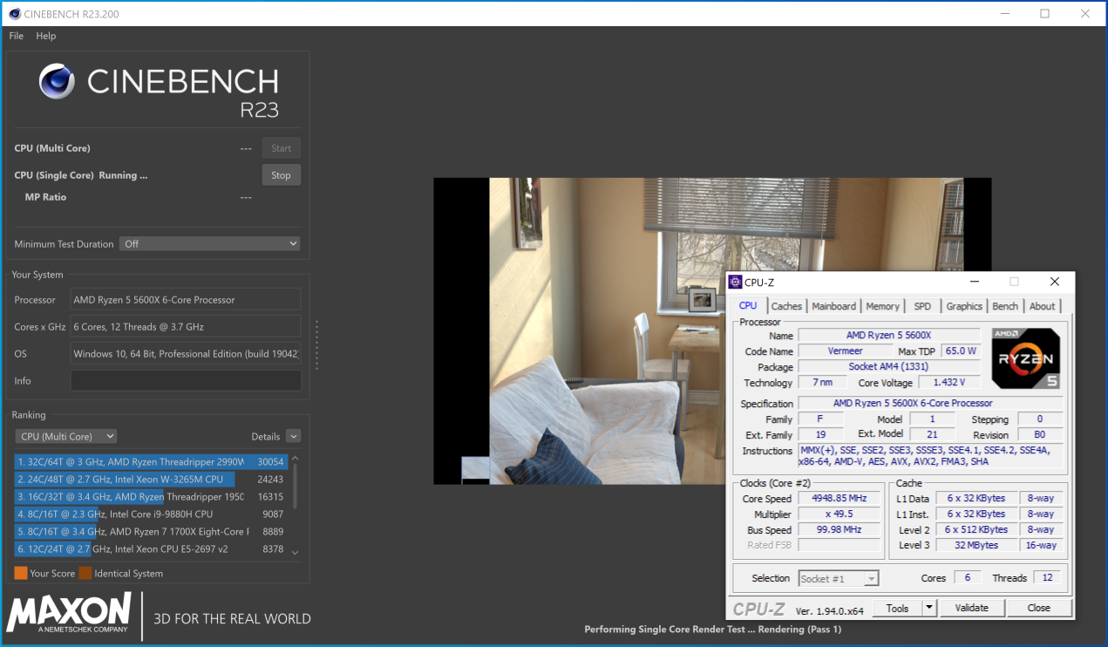Select the Intel Xeon W-3265M ranking row
The width and height of the screenshot is (1108, 647).
point(151,479)
